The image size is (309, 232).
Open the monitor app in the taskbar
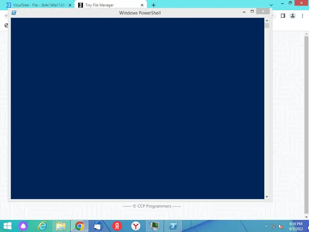tap(154, 226)
